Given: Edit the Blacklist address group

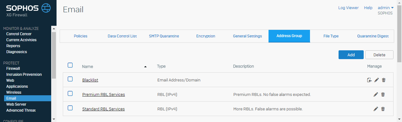Looking at the screenshot, I should pyautogui.click(x=377, y=80).
